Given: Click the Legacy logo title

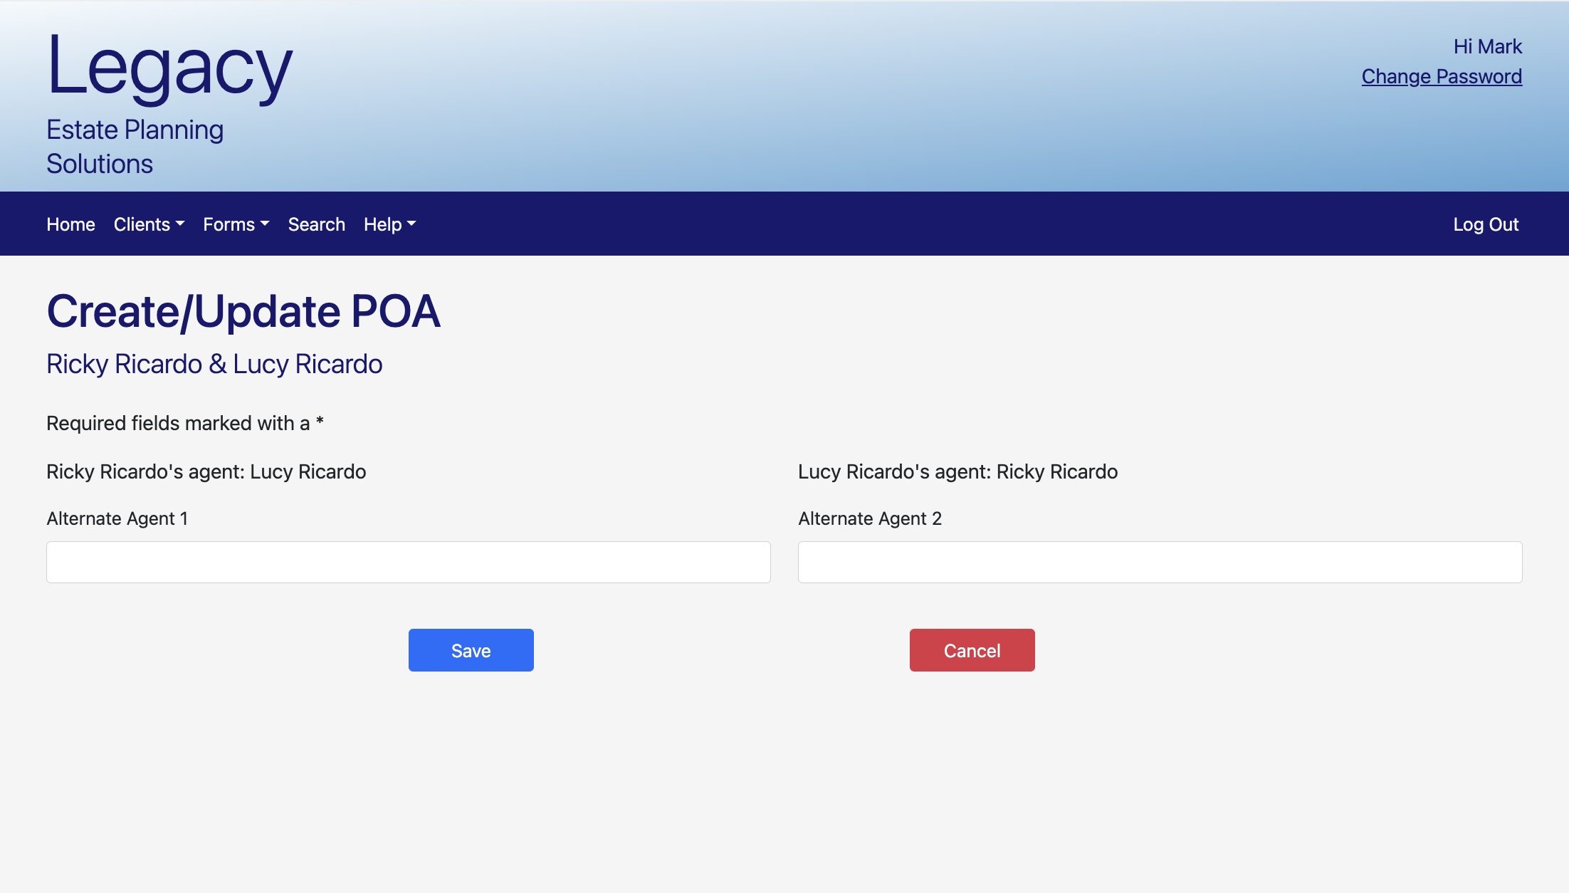Looking at the screenshot, I should click(169, 67).
